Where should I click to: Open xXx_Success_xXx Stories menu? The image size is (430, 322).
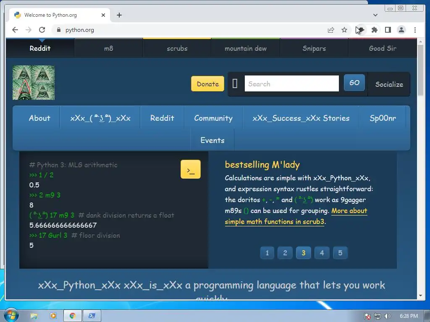(301, 118)
